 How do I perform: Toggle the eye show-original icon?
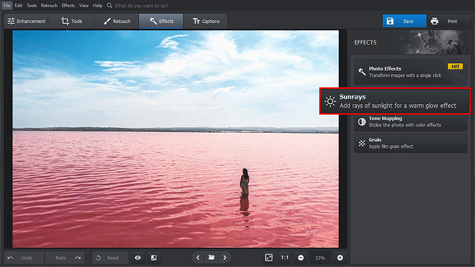[x=138, y=258]
